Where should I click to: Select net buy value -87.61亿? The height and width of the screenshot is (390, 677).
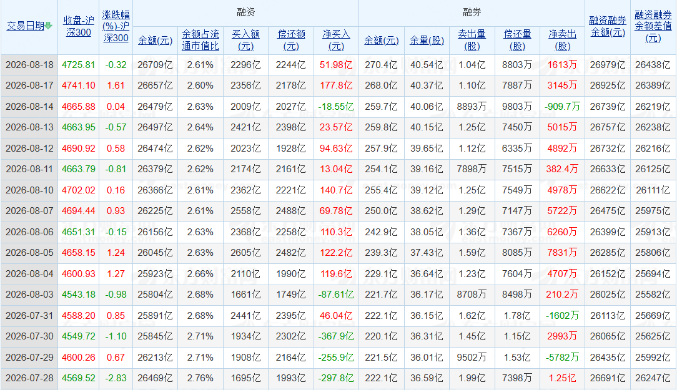click(337, 295)
